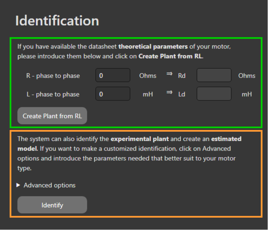This screenshot has width=268, height=230.
Task: Click the 'R - phase to phase' label
Action: pos(53,76)
